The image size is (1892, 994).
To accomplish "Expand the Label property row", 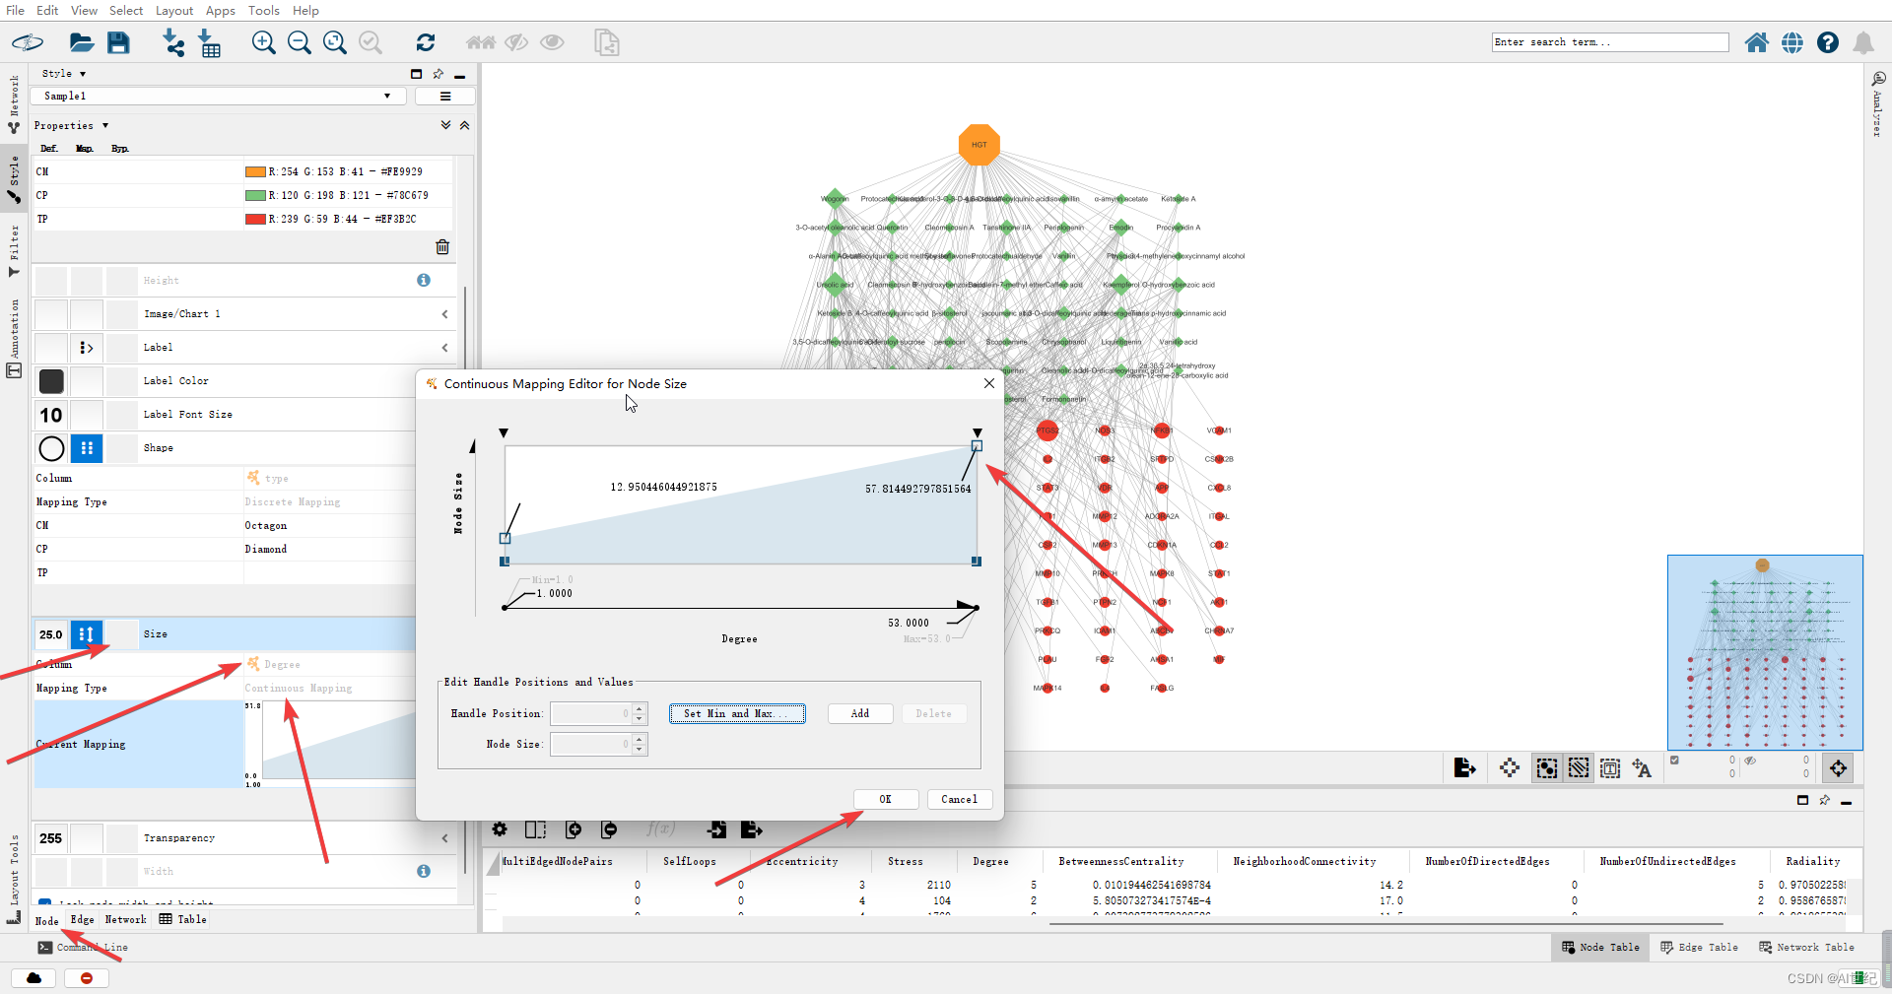I will click(444, 348).
